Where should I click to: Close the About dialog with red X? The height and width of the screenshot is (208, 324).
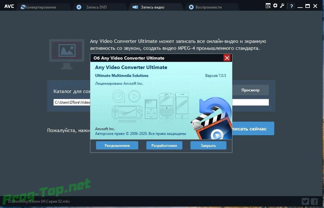pos(227,58)
